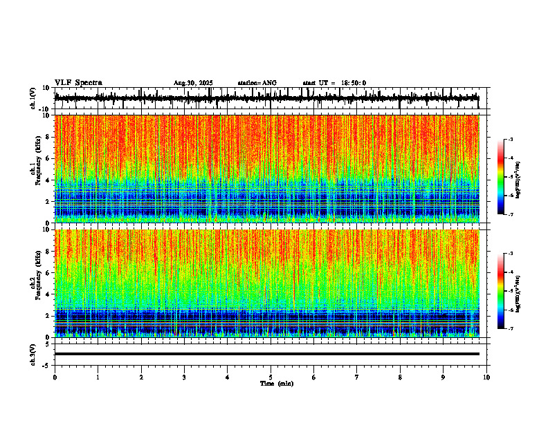Click the '-5' tick of ch.3(V) axis
This screenshot has width=548, height=423.
coord(47,366)
